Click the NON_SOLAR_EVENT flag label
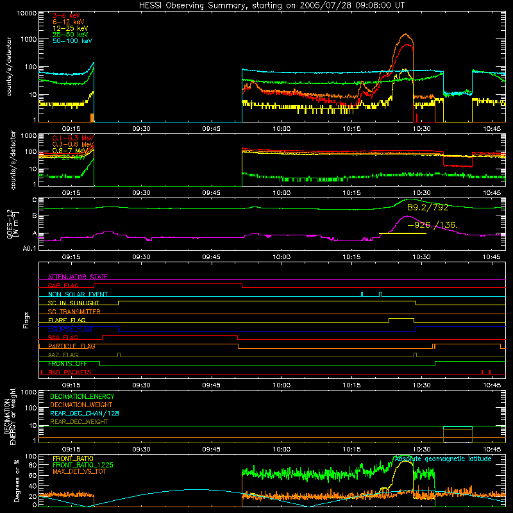The image size is (513, 513). coord(78,294)
